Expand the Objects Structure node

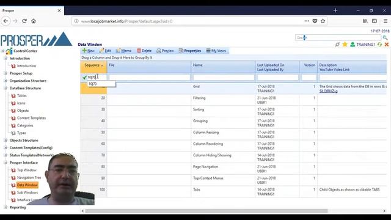(x=5, y=141)
